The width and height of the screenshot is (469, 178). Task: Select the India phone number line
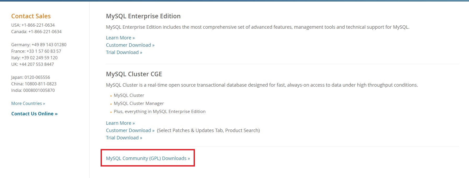[33, 90]
